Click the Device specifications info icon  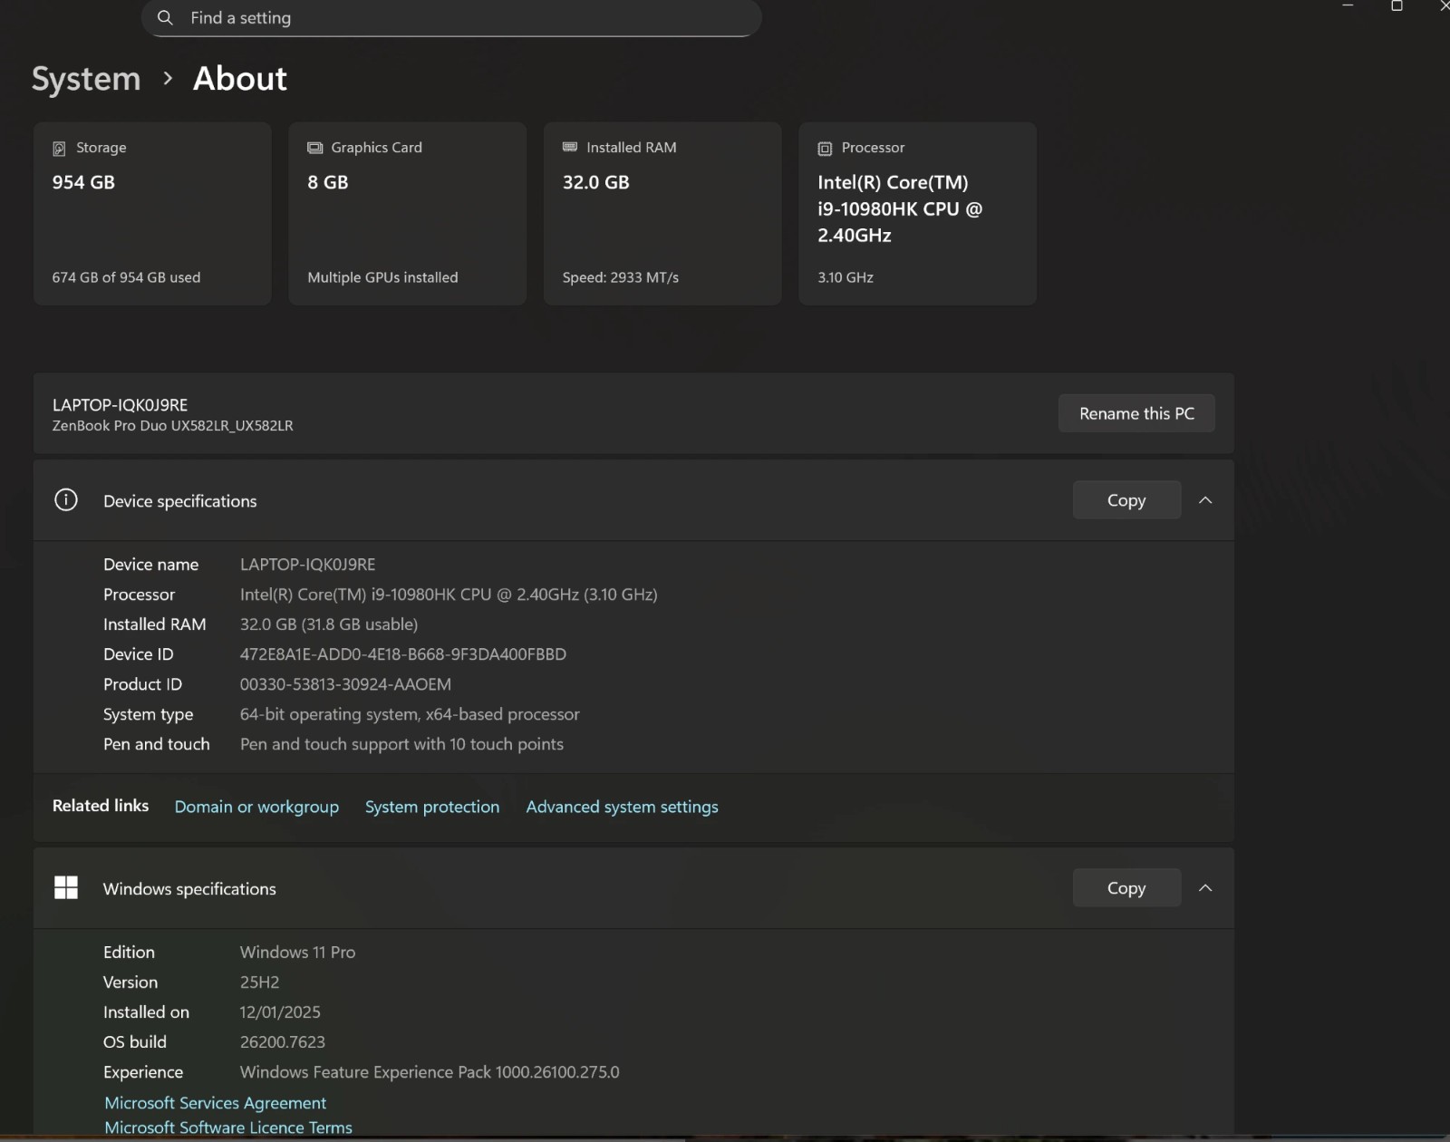click(66, 500)
